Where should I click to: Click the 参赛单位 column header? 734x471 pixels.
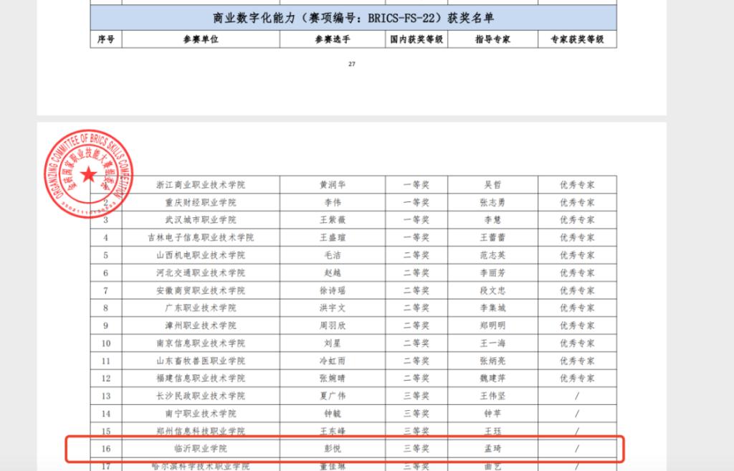tap(201, 39)
